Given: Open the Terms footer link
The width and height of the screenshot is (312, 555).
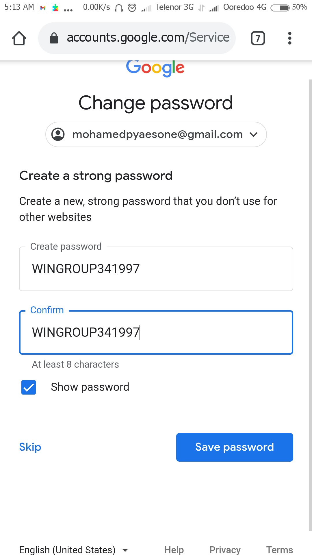Looking at the screenshot, I should [x=279, y=550].
